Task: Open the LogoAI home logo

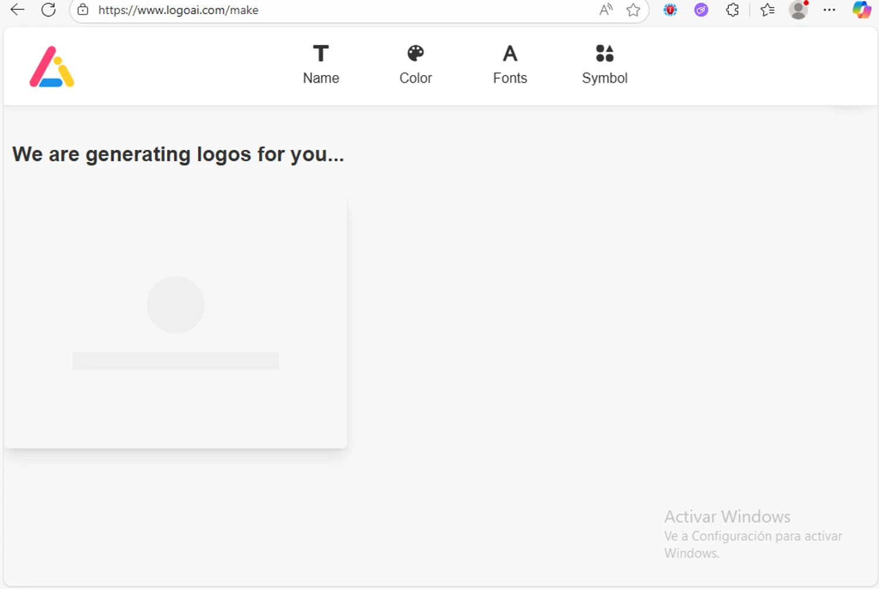Action: click(x=52, y=67)
